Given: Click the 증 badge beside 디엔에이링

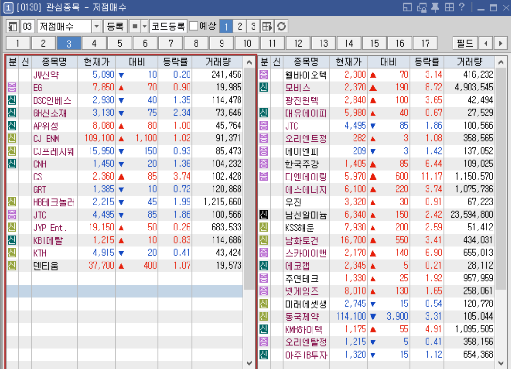Looking at the screenshot, I should (x=264, y=177).
